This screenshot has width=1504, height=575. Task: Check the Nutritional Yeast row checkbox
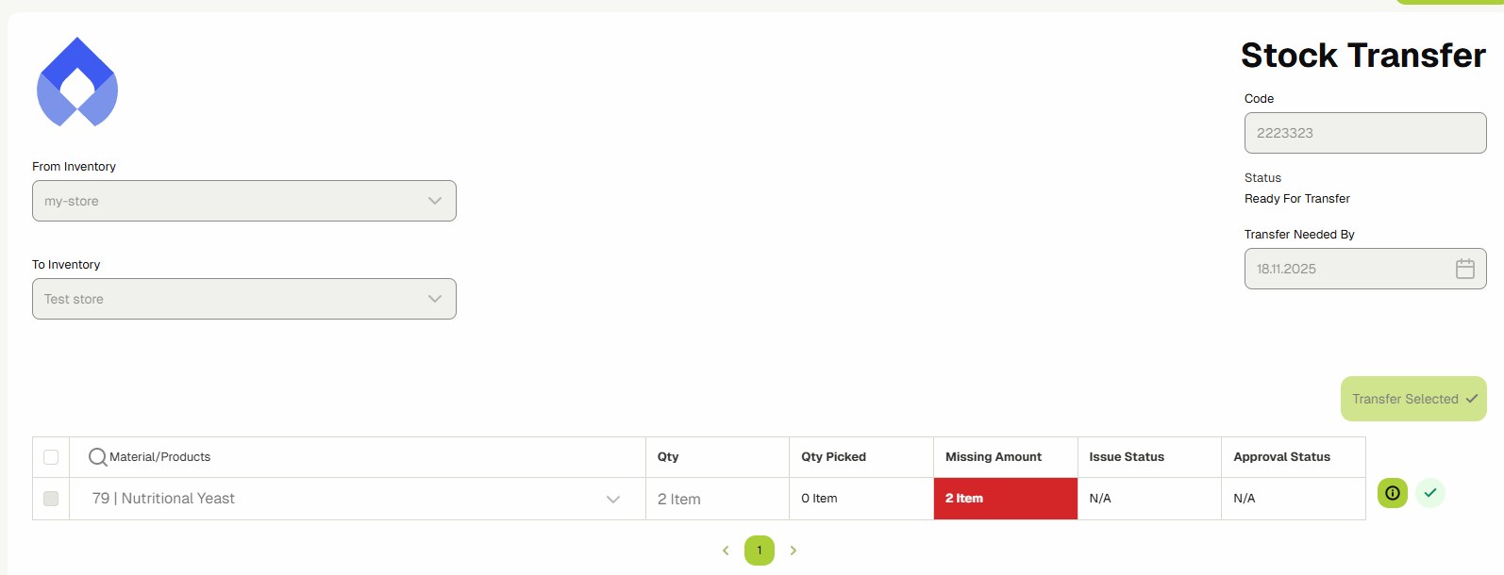pos(50,499)
